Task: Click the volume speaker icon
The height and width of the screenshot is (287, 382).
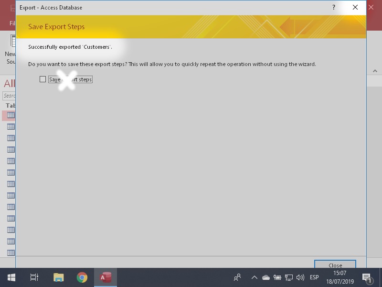Action: tap(300, 277)
